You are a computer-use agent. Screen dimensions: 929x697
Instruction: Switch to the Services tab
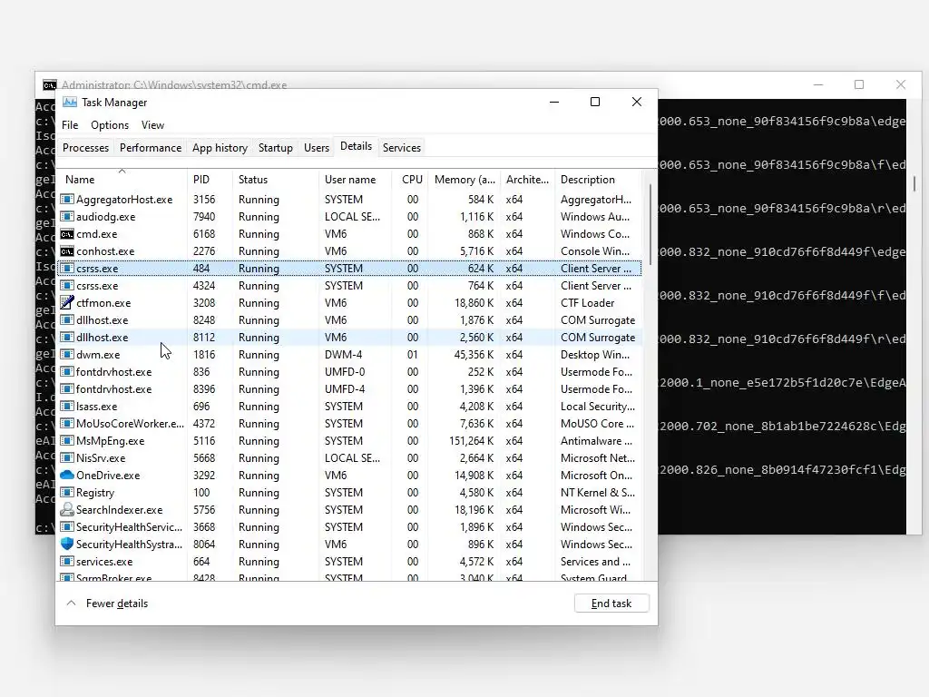(402, 148)
